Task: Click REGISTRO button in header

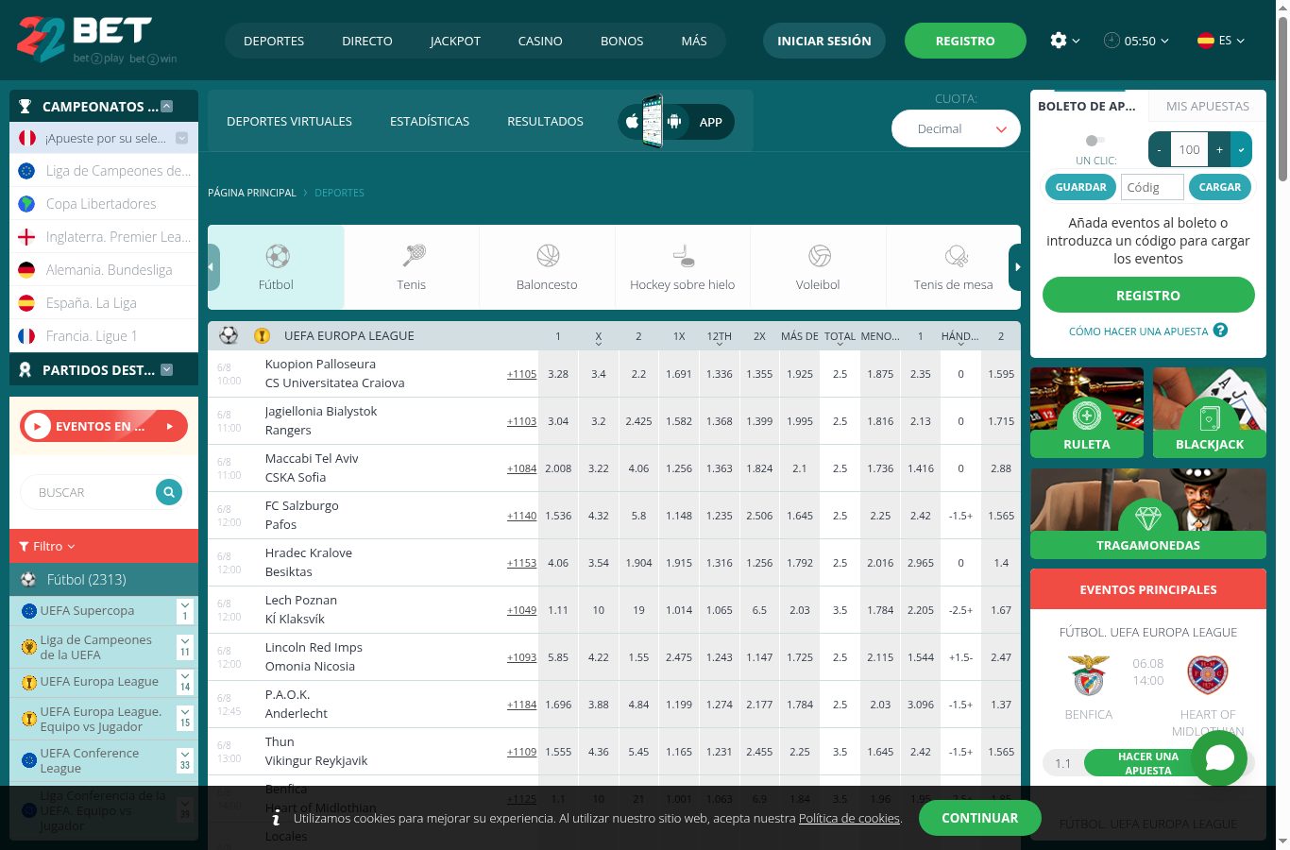Action: coord(965,41)
